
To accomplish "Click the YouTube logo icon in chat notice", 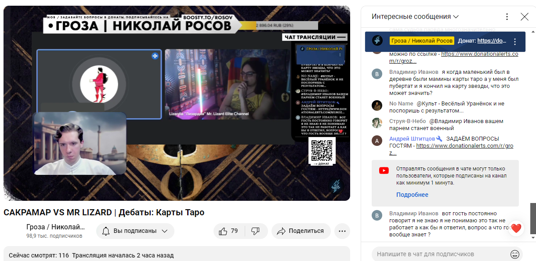I will (384, 170).
